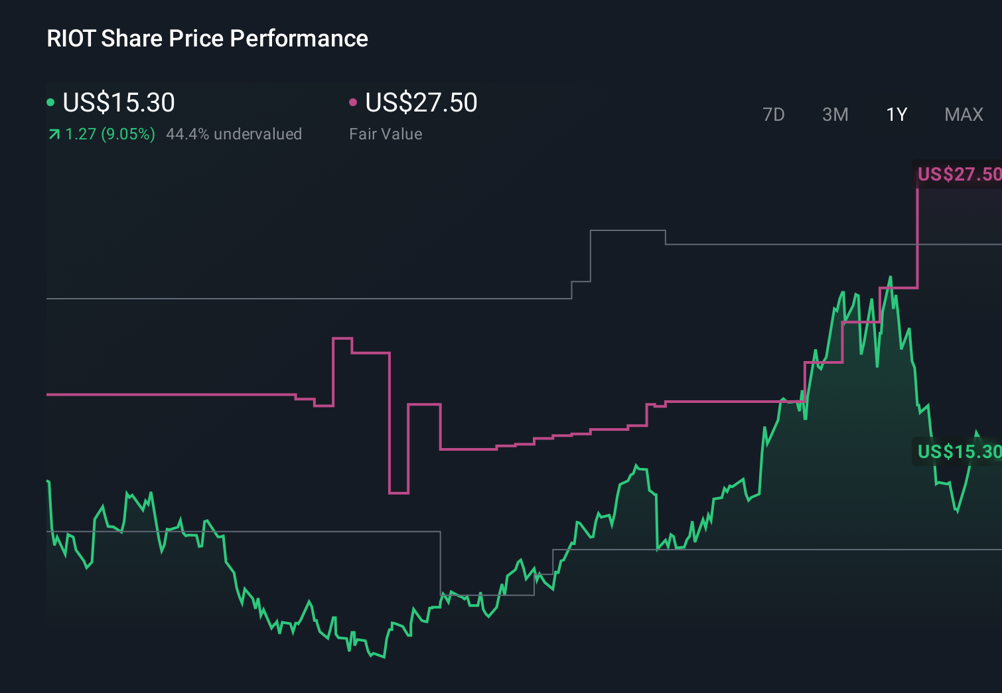The height and width of the screenshot is (693, 1002).
Task: Click the peak of the green price curve
Action: (890, 275)
